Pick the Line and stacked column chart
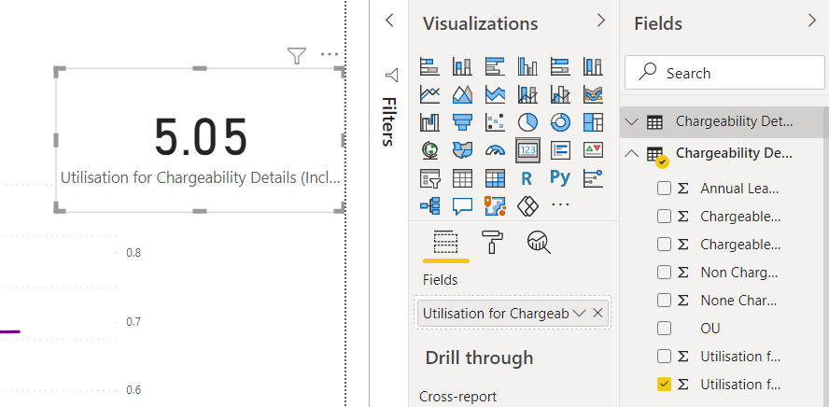The width and height of the screenshot is (829, 407). [x=527, y=94]
